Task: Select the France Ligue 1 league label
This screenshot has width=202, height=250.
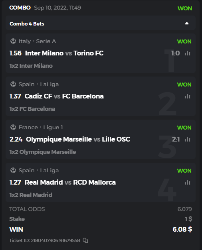Action: [x=41, y=127]
